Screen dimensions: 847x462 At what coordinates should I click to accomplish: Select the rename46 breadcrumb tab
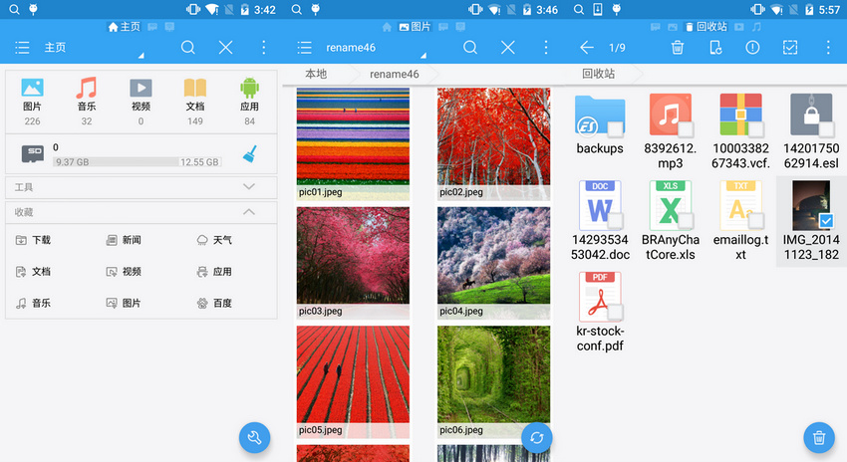395,74
